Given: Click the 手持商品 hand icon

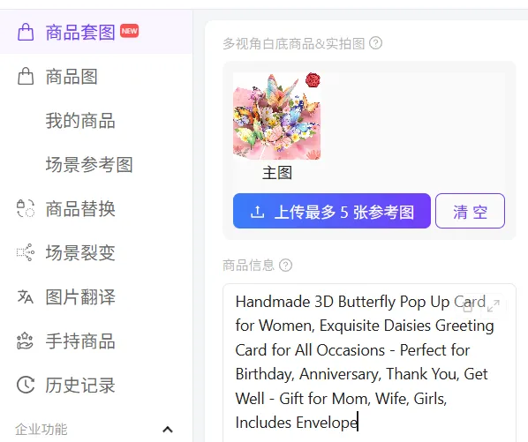Looking at the screenshot, I should click(26, 341).
